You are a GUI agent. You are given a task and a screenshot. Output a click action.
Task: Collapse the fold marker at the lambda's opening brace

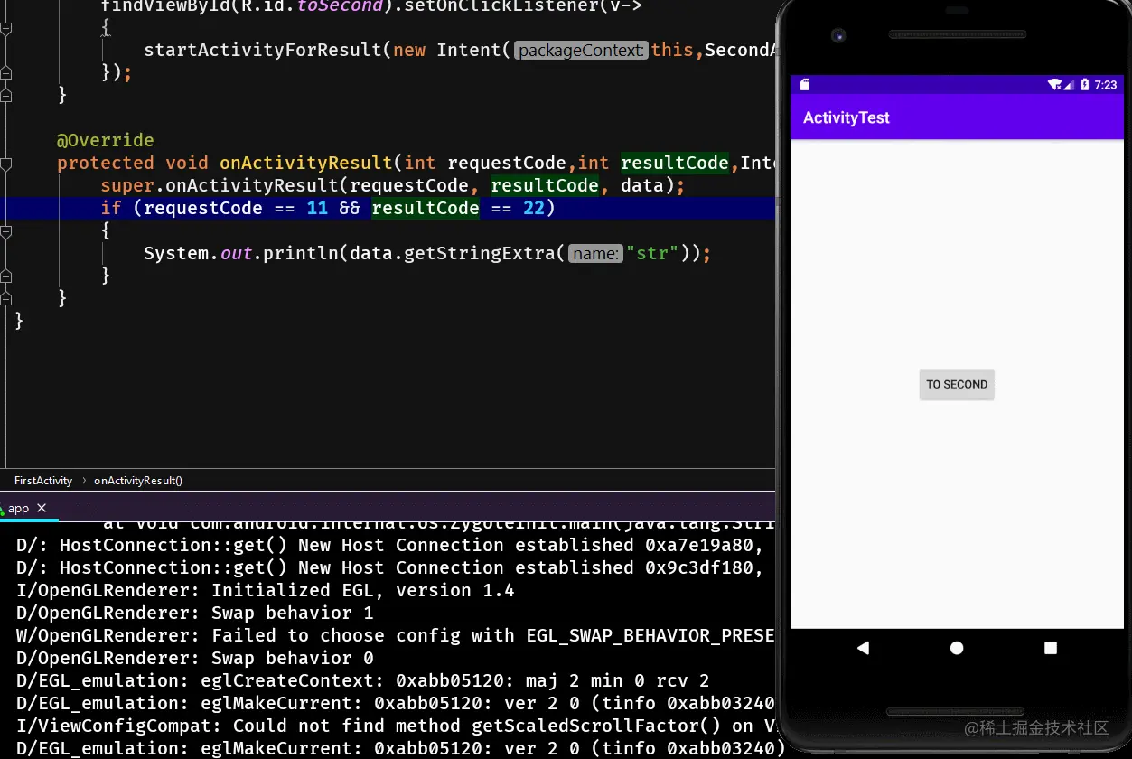pos(6,28)
